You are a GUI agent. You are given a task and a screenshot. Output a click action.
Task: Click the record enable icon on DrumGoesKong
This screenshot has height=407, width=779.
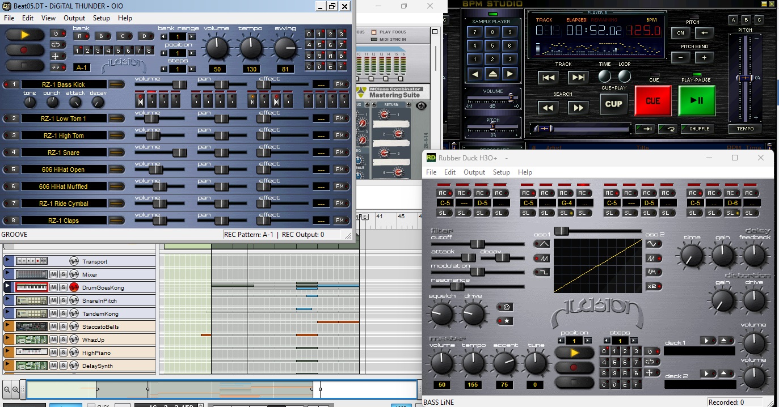(74, 287)
